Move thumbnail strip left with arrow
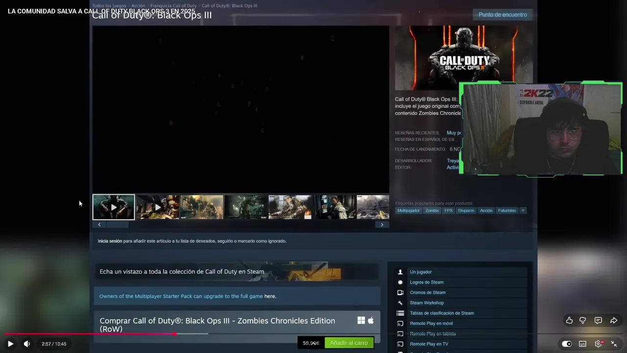627x353 pixels. (99, 225)
